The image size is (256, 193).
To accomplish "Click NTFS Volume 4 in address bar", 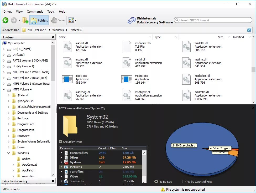I will [x=37, y=30].
